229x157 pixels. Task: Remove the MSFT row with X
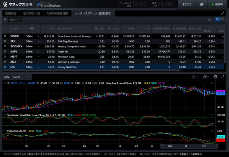point(5,57)
